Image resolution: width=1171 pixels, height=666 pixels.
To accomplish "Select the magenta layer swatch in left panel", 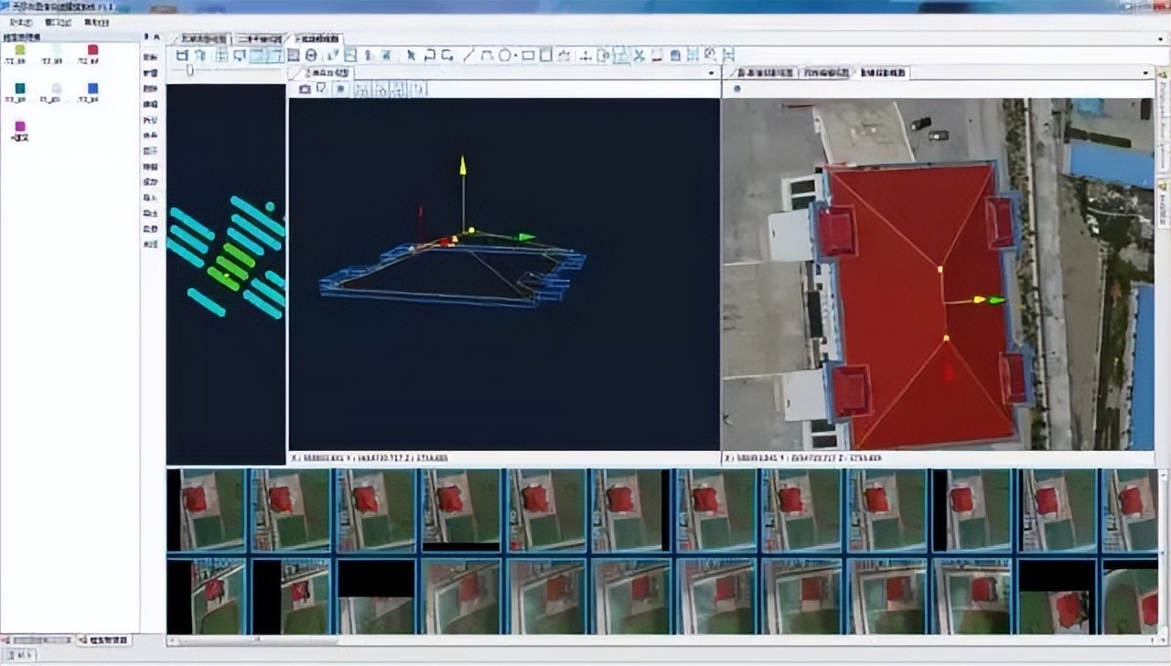I will tap(20, 127).
